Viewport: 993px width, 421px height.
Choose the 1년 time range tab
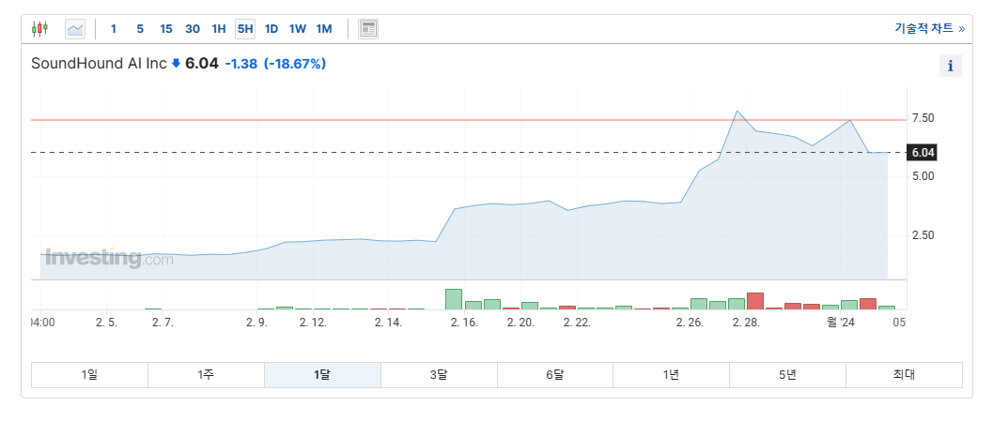(672, 375)
